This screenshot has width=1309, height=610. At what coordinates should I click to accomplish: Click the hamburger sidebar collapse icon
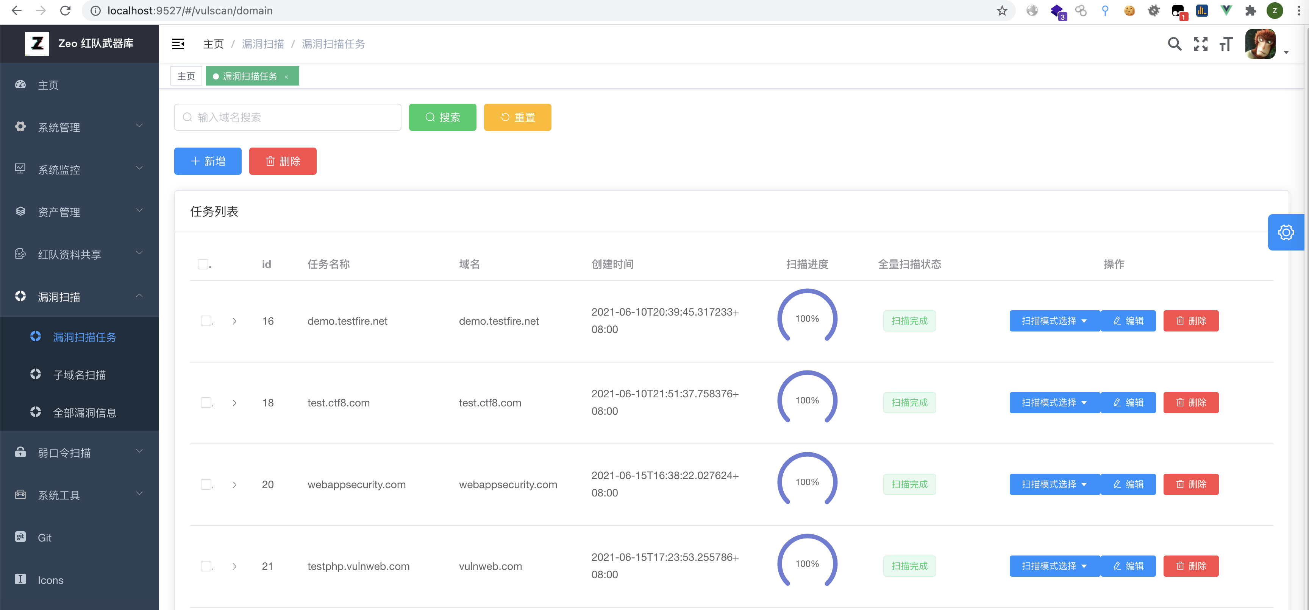click(x=178, y=44)
